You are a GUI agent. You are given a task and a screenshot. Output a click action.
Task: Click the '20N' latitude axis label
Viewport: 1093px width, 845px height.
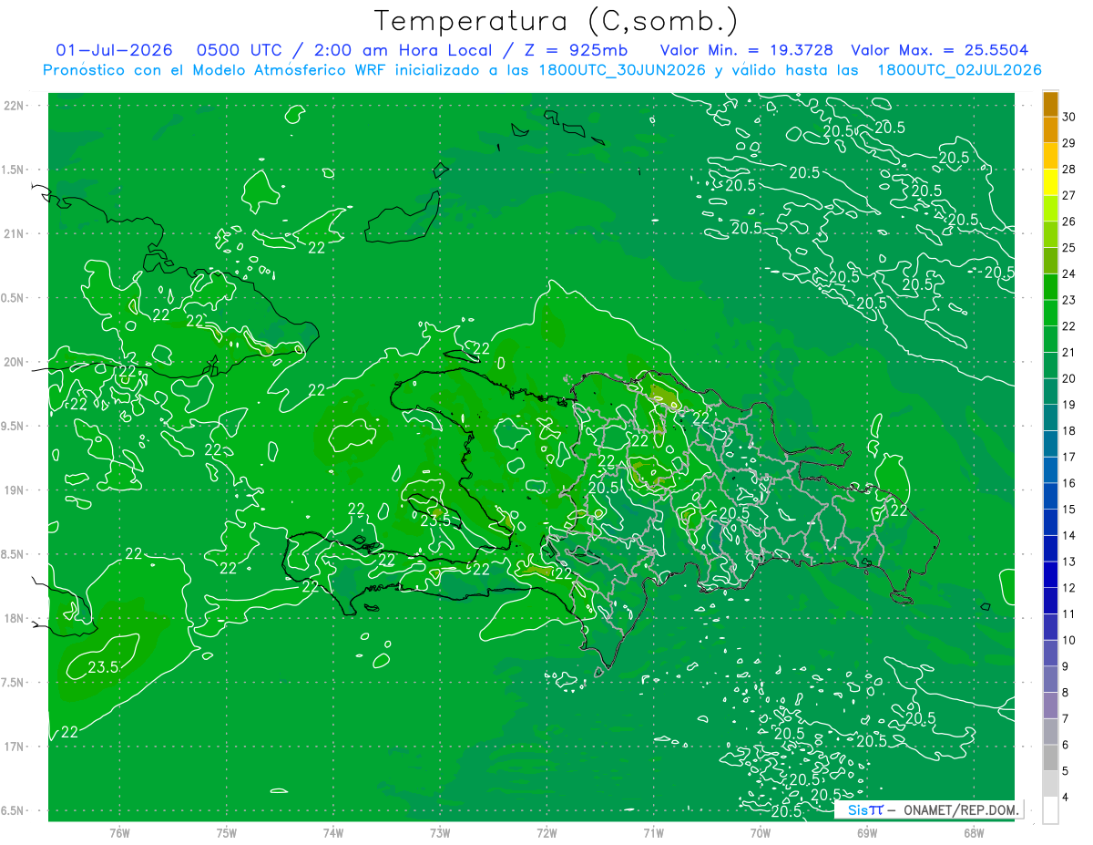point(15,362)
